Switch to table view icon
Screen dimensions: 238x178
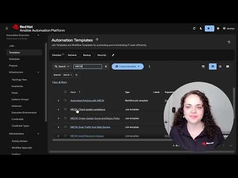coord(213,66)
